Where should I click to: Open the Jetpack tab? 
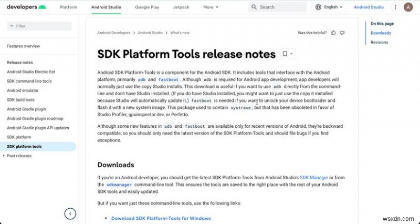click(181, 7)
